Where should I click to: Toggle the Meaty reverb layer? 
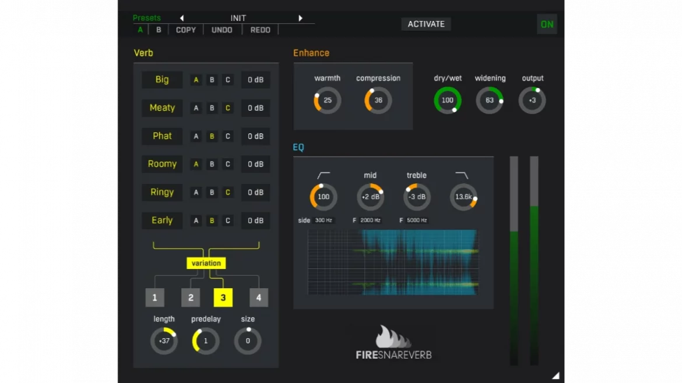click(x=162, y=108)
